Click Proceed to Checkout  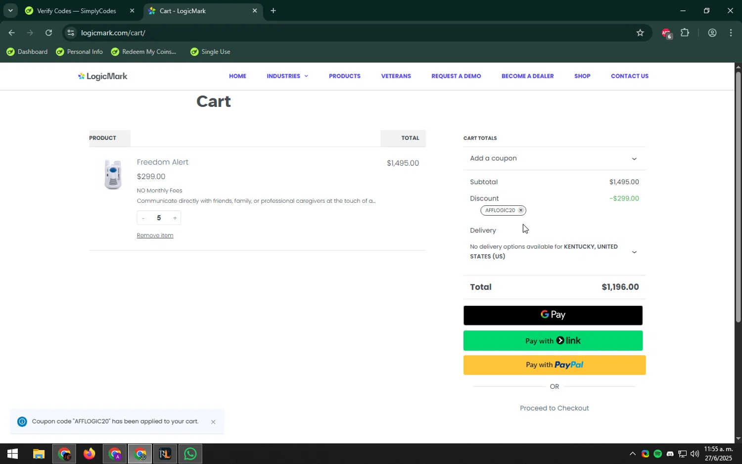tap(554, 409)
